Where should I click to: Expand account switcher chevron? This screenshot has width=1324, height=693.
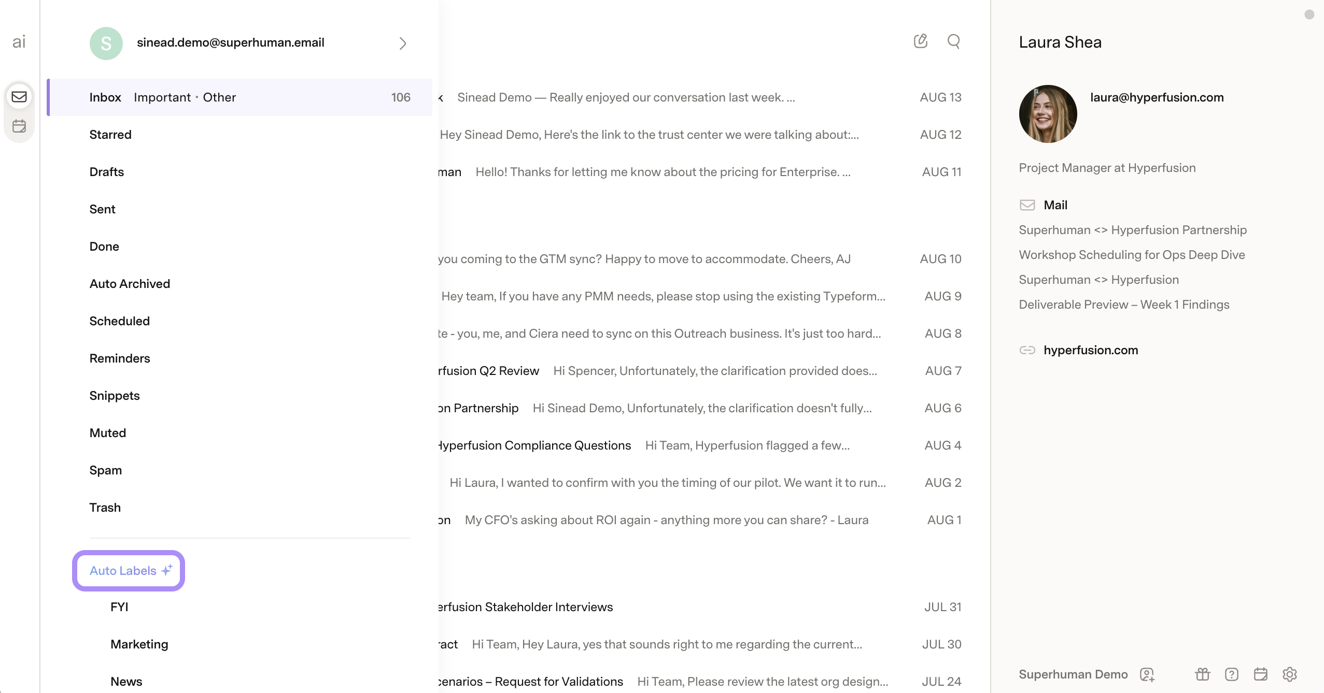(403, 44)
